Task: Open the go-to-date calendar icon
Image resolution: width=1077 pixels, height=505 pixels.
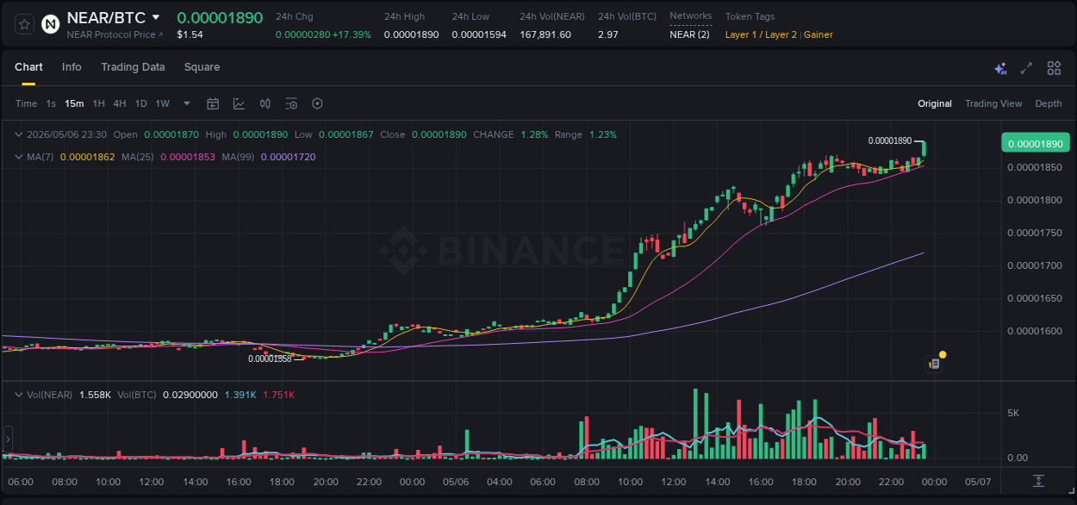Action: 213,103
